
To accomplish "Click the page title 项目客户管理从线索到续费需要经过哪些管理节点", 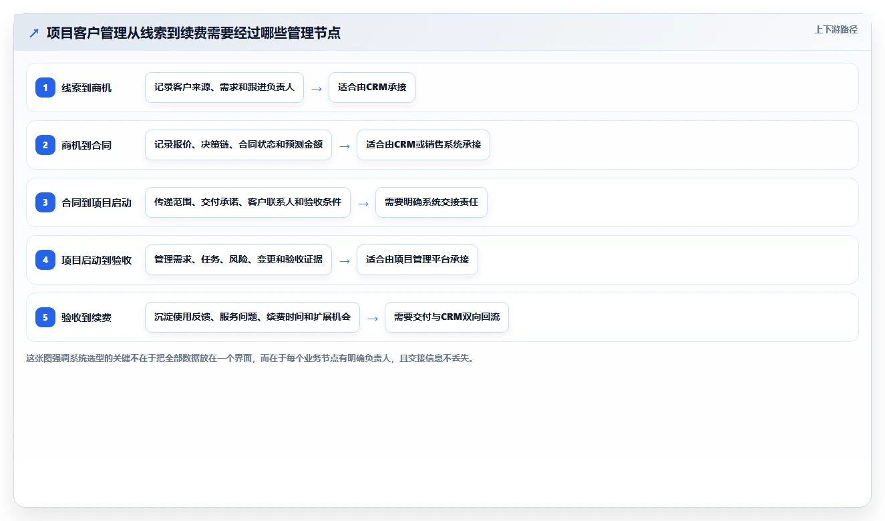I will point(194,33).
